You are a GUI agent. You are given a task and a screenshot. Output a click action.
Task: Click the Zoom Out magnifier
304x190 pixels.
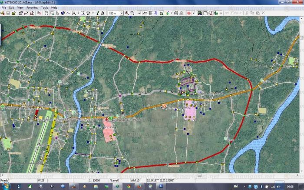click(132, 13)
